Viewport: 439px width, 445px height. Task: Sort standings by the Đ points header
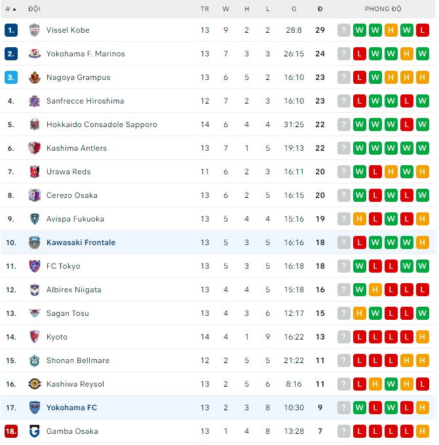pyautogui.click(x=320, y=9)
